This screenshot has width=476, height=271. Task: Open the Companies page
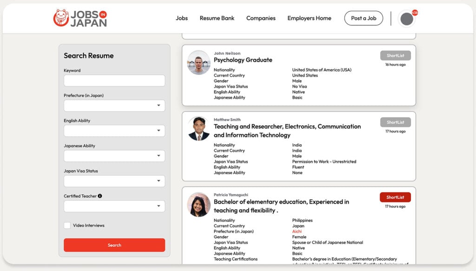point(261,18)
